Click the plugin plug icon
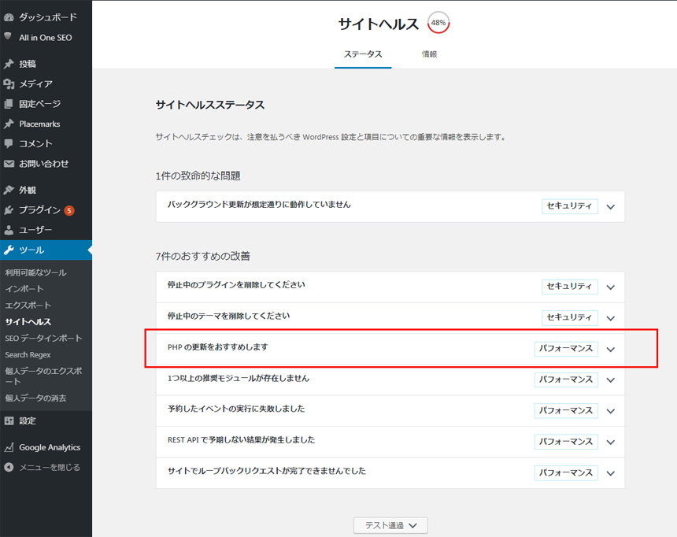This screenshot has height=537, width=677. [x=9, y=210]
